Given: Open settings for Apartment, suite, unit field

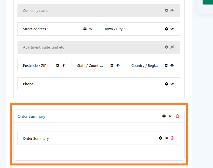Looking at the screenshot, I should click(x=166, y=47).
